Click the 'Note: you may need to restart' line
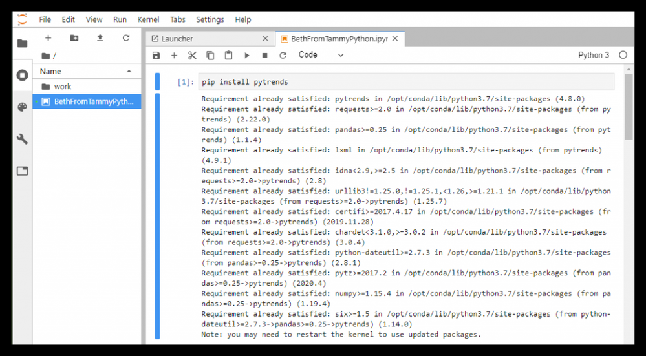The height and width of the screenshot is (356, 646). click(x=341, y=335)
